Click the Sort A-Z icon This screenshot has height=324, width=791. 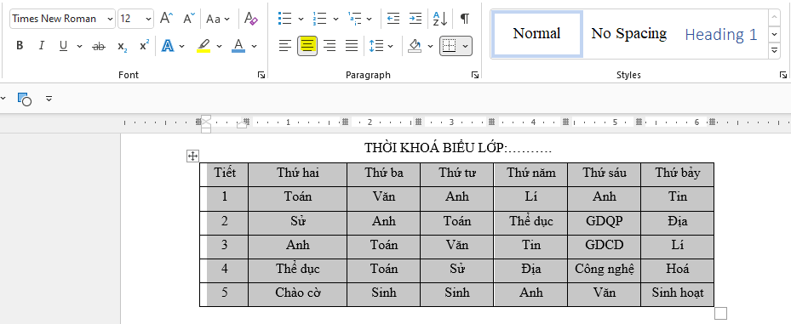[440, 19]
